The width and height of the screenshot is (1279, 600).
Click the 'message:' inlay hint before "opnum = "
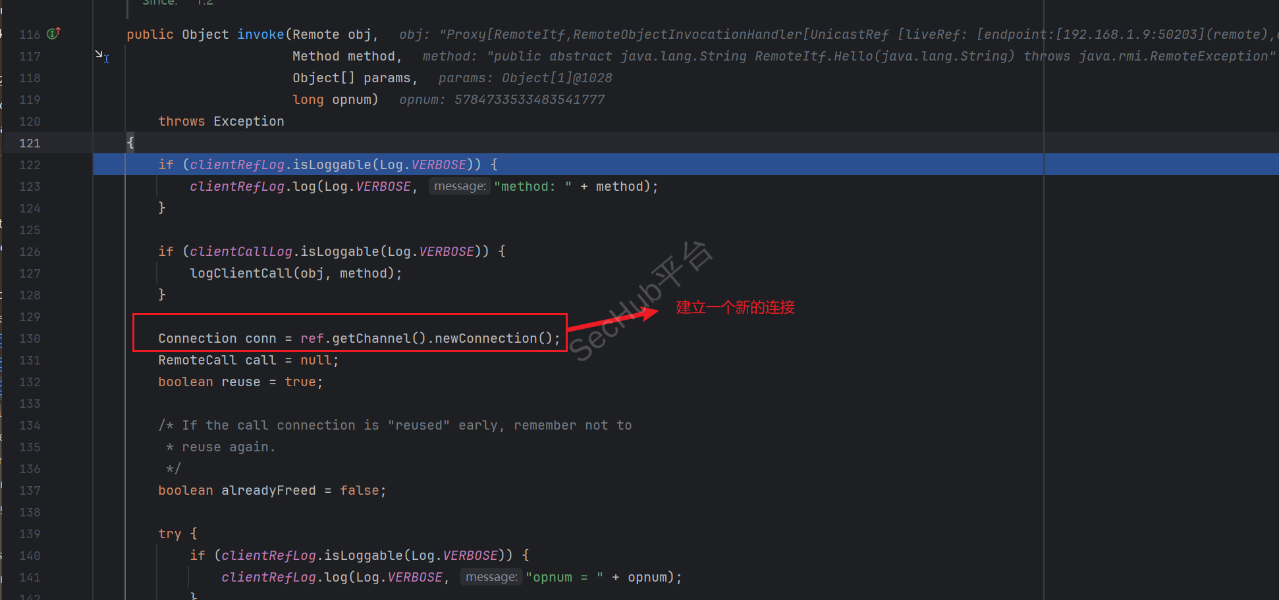(491, 577)
